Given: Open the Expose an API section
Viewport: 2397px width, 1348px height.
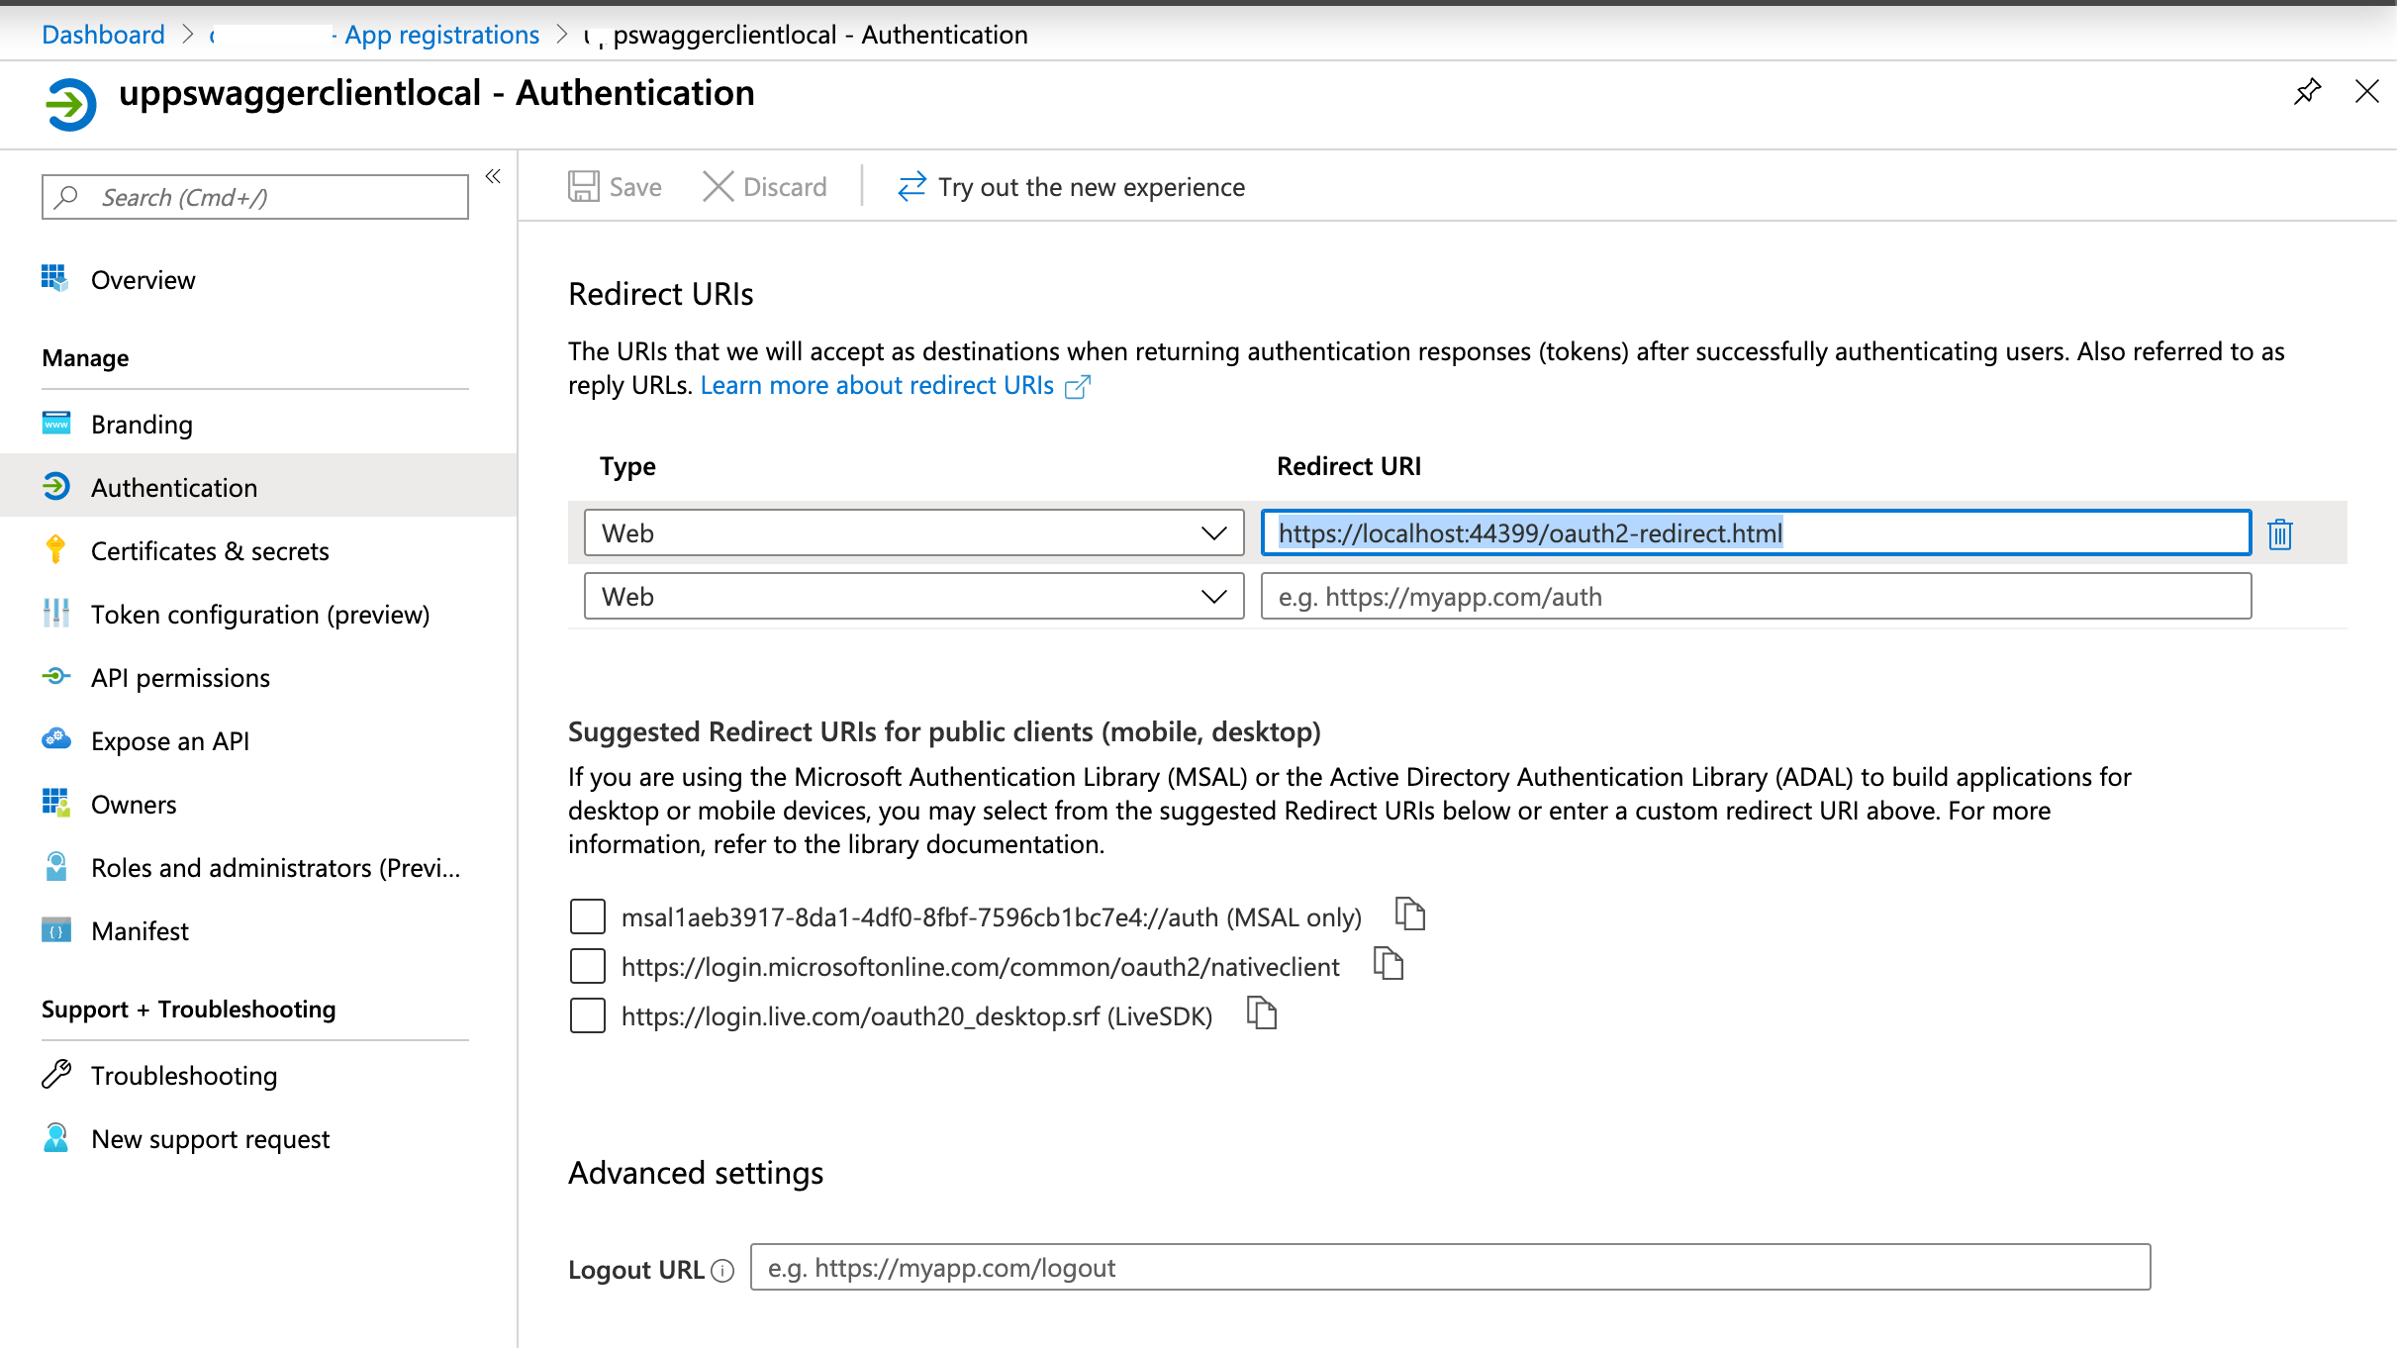Looking at the screenshot, I should point(168,740).
